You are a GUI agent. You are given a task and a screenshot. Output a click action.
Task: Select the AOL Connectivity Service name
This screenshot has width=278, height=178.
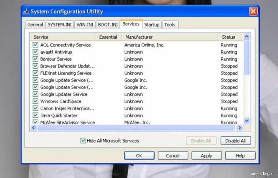click(65, 45)
